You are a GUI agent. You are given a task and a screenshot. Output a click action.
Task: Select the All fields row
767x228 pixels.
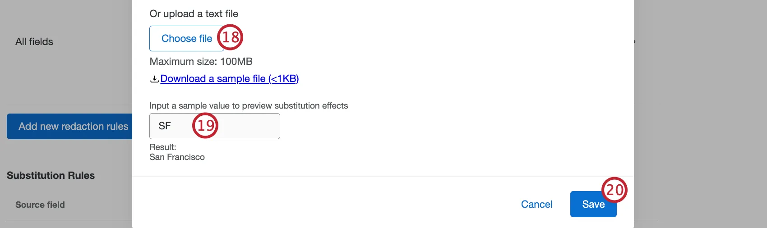tap(34, 42)
